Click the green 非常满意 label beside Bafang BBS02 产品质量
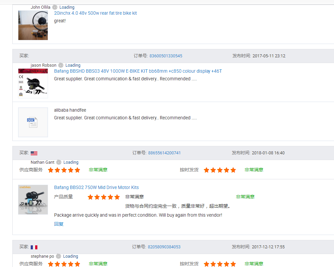Image resolution: width=334 pixels, height=267 pixels. click(x=245, y=197)
